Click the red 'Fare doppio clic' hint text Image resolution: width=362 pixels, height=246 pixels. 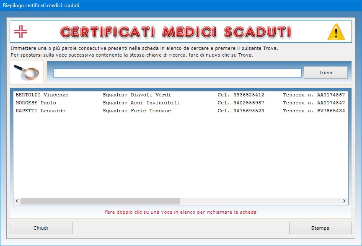tap(181, 212)
